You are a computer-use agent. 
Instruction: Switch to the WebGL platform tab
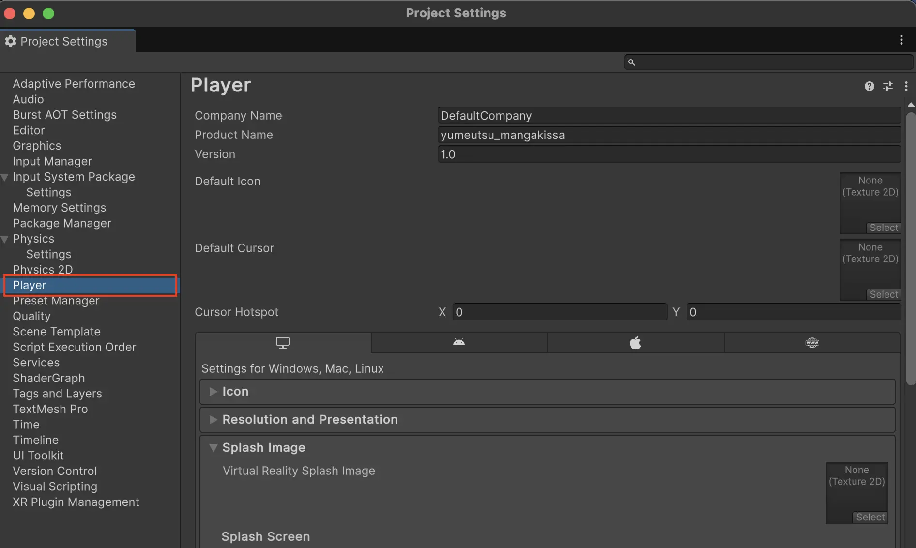pyautogui.click(x=812, y=343)
